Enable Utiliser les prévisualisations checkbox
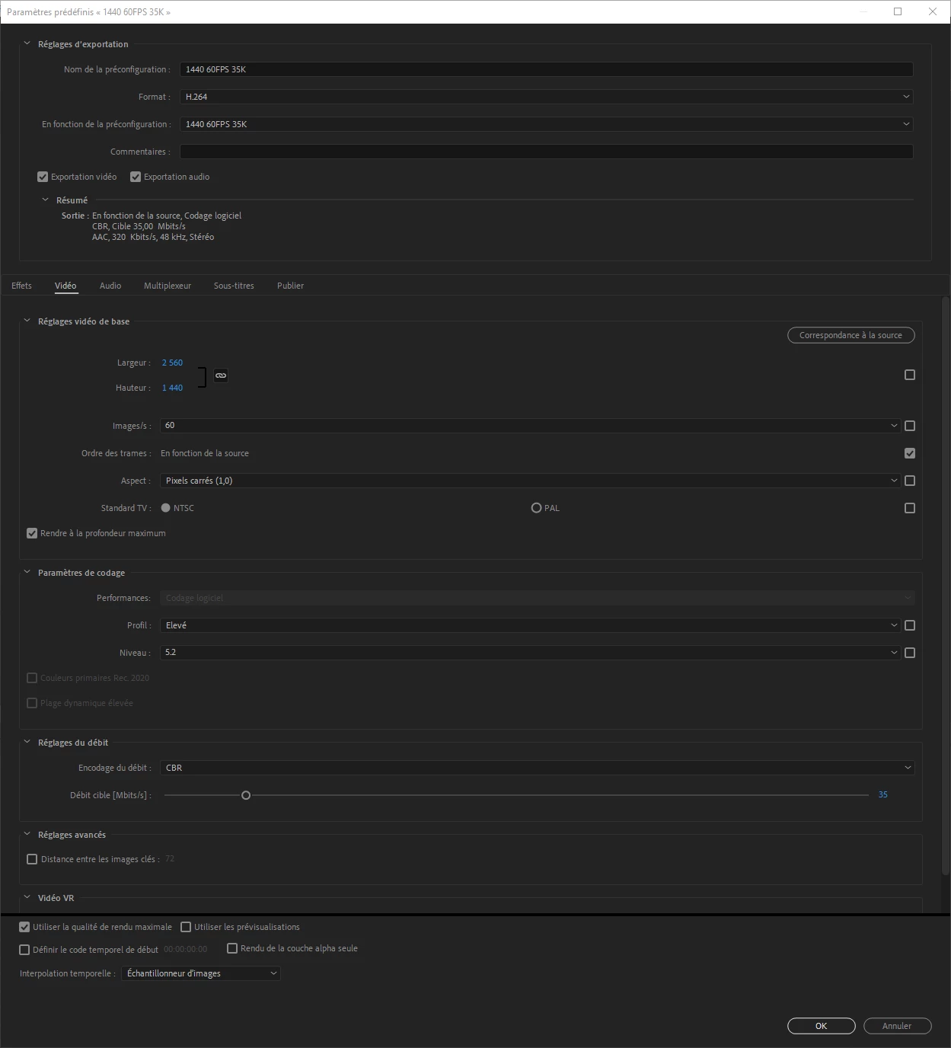Image resolution: width=951 pixels, height=1048 pixels. (x=186, y=927)
